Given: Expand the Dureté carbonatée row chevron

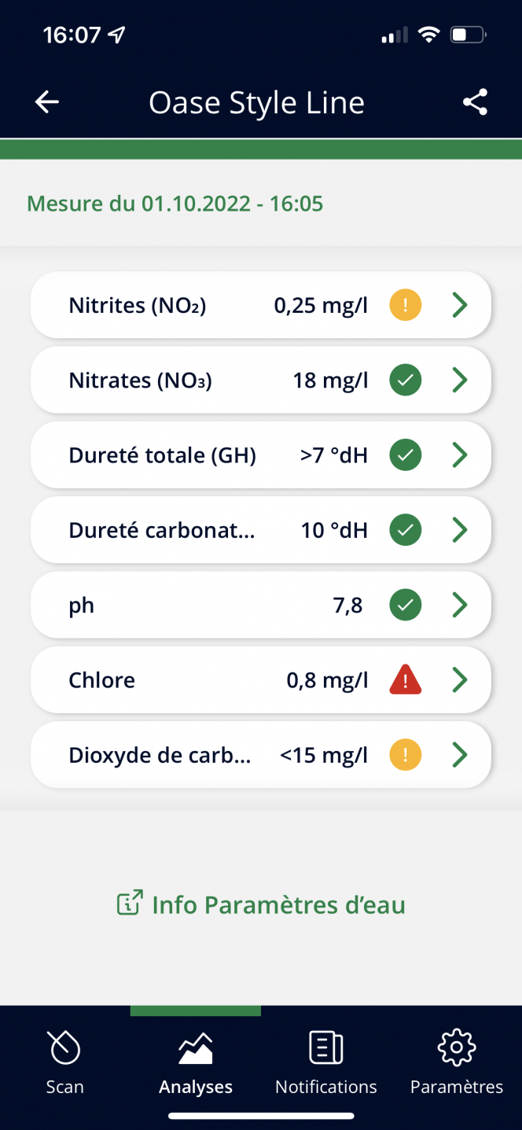Looking at the screenshot, I should [x=460, y=531].
